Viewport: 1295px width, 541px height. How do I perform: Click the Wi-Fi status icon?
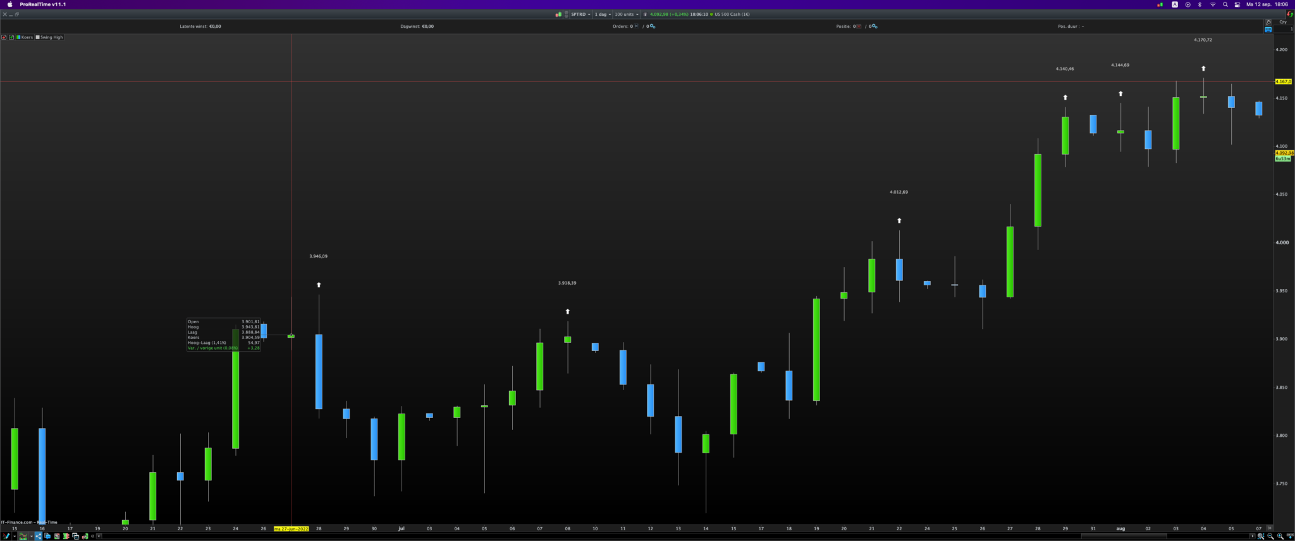pos(1213,4)
